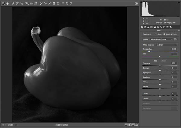Click the Tint value field
181x128 pixels.
click(x=174, y=54)
